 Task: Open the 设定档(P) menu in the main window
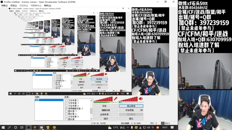click(24, 5)
